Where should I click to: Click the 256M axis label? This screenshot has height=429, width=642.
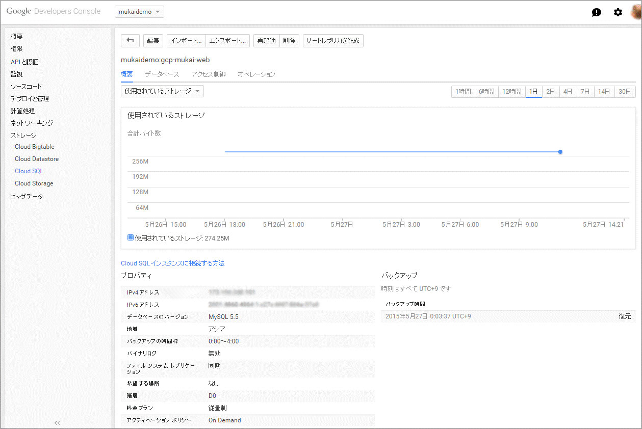coord(140,162)
